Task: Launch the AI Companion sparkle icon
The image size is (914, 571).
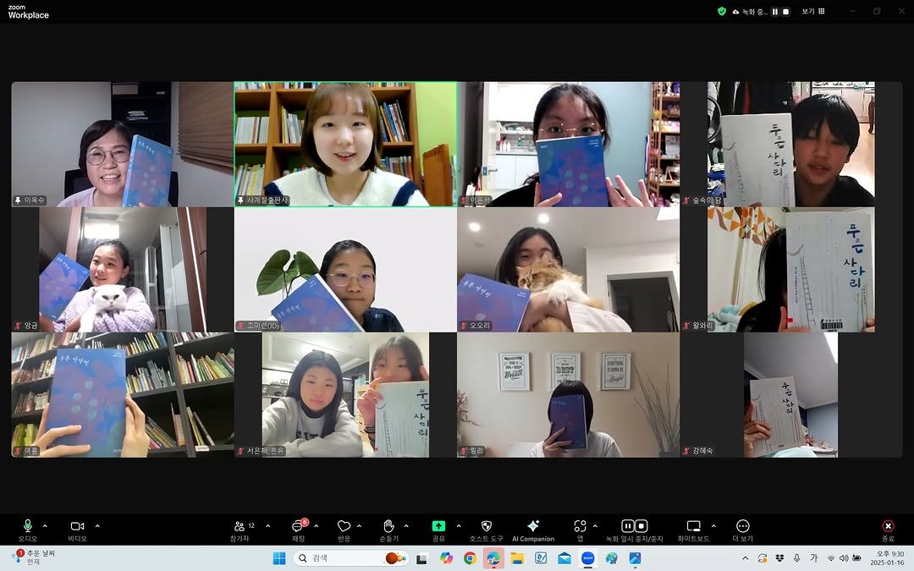Action: click(x=532, y=526)
